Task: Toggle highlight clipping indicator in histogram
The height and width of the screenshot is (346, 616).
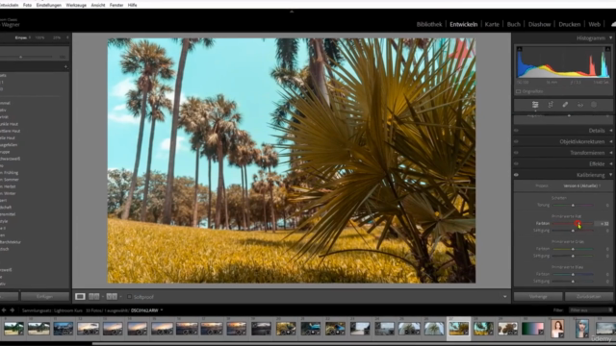Action: click(607, 49)
